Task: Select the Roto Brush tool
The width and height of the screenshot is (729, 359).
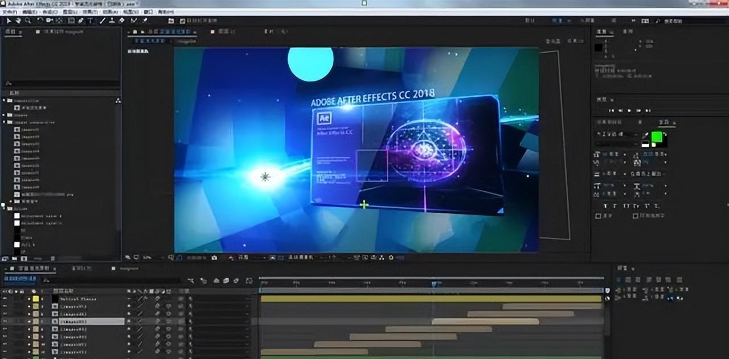Action: 134,20
